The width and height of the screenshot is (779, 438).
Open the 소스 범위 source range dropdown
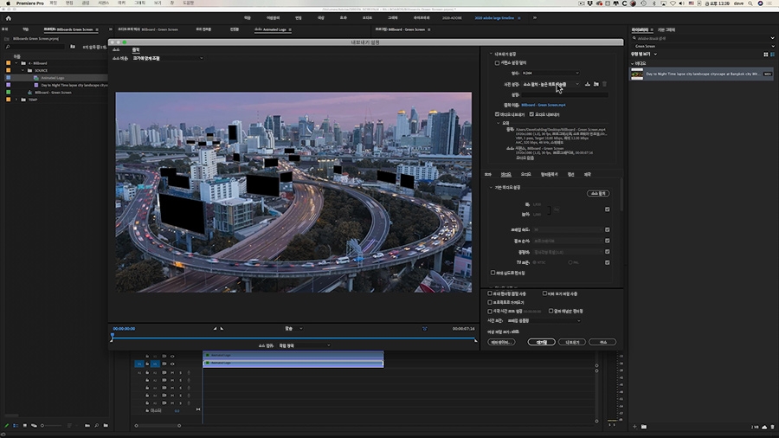coord(299,345)
